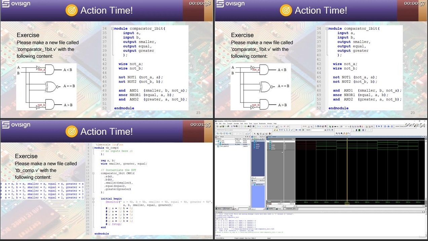Switch to the Project tab
The height and width of the screenshot is (241, 428).
click(x=228, y=209)
